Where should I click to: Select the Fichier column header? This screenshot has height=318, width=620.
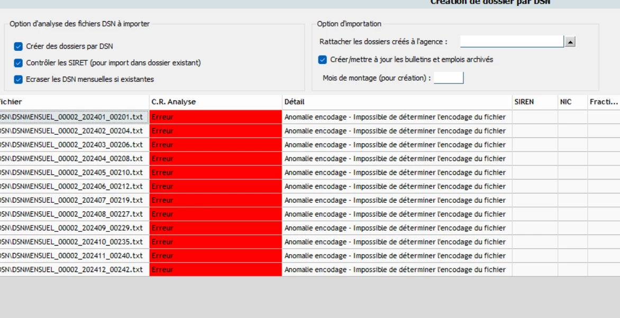(75, 102)
